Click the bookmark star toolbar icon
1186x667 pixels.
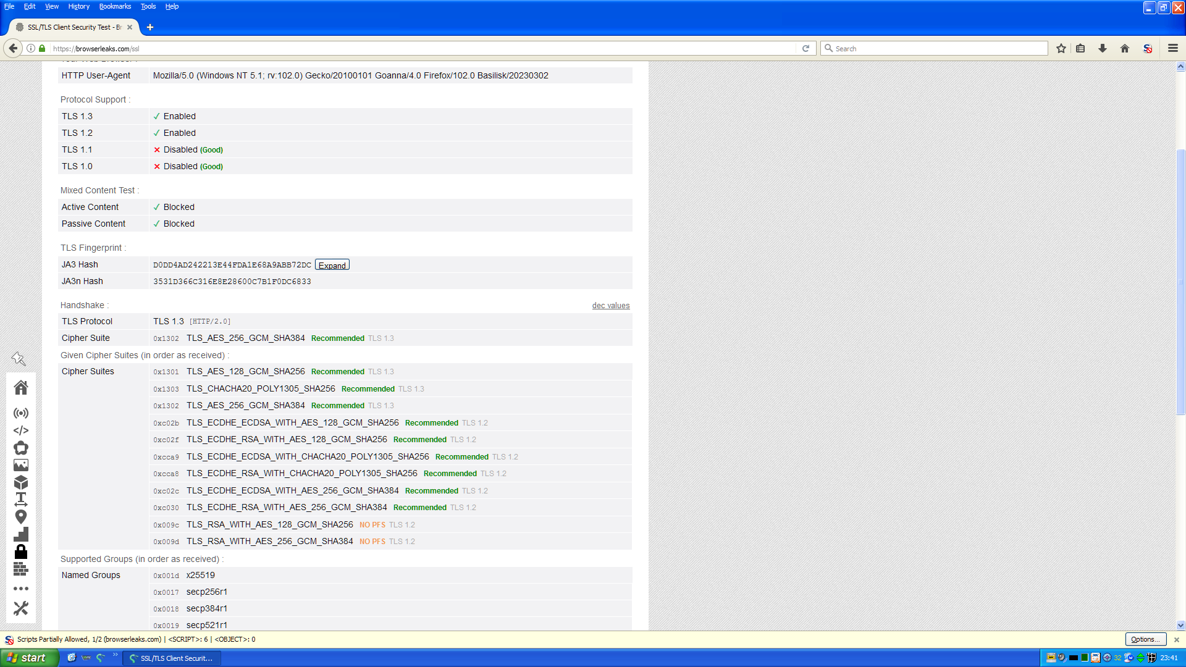[x=1061, y=48]
